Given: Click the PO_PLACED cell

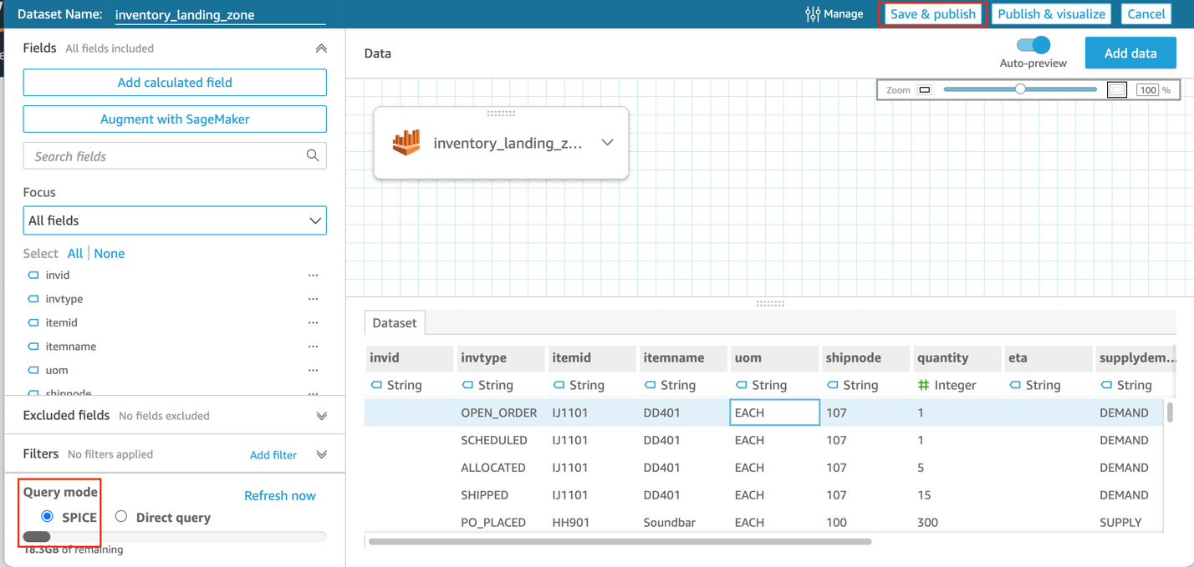Looking at the screenshot, I should (x=501, y=523).
